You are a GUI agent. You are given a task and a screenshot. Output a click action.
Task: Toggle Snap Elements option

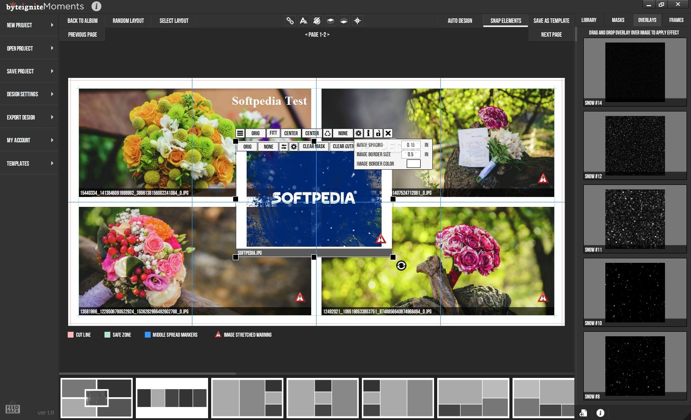(506, 21)
